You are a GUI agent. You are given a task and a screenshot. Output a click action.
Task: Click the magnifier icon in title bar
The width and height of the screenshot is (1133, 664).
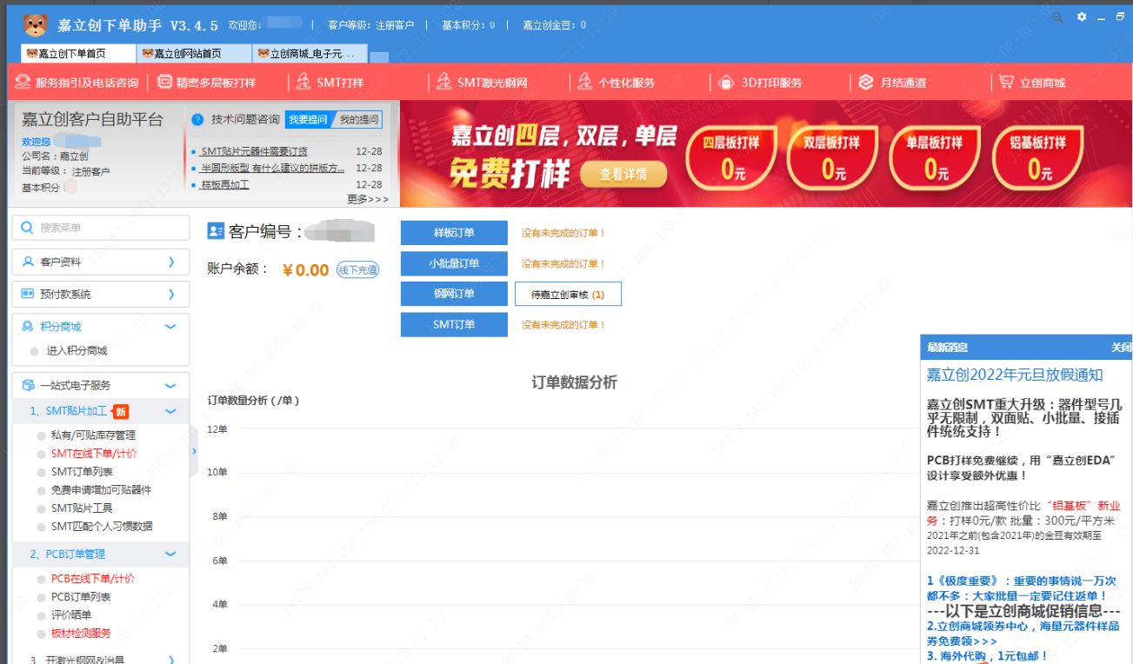pyautogui.click(x=1057, y=17)
